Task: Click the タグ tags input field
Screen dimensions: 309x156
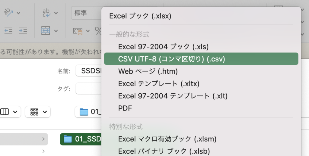Action: pyautogui.click(x=89, y=89)
